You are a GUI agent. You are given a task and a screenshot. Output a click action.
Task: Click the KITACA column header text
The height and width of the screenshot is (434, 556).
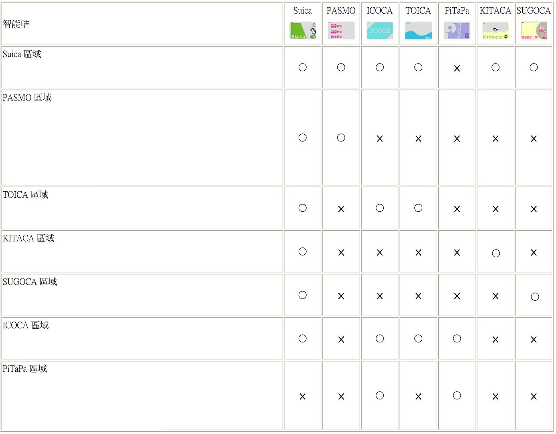pyautogui.click(x=495, y=11)
